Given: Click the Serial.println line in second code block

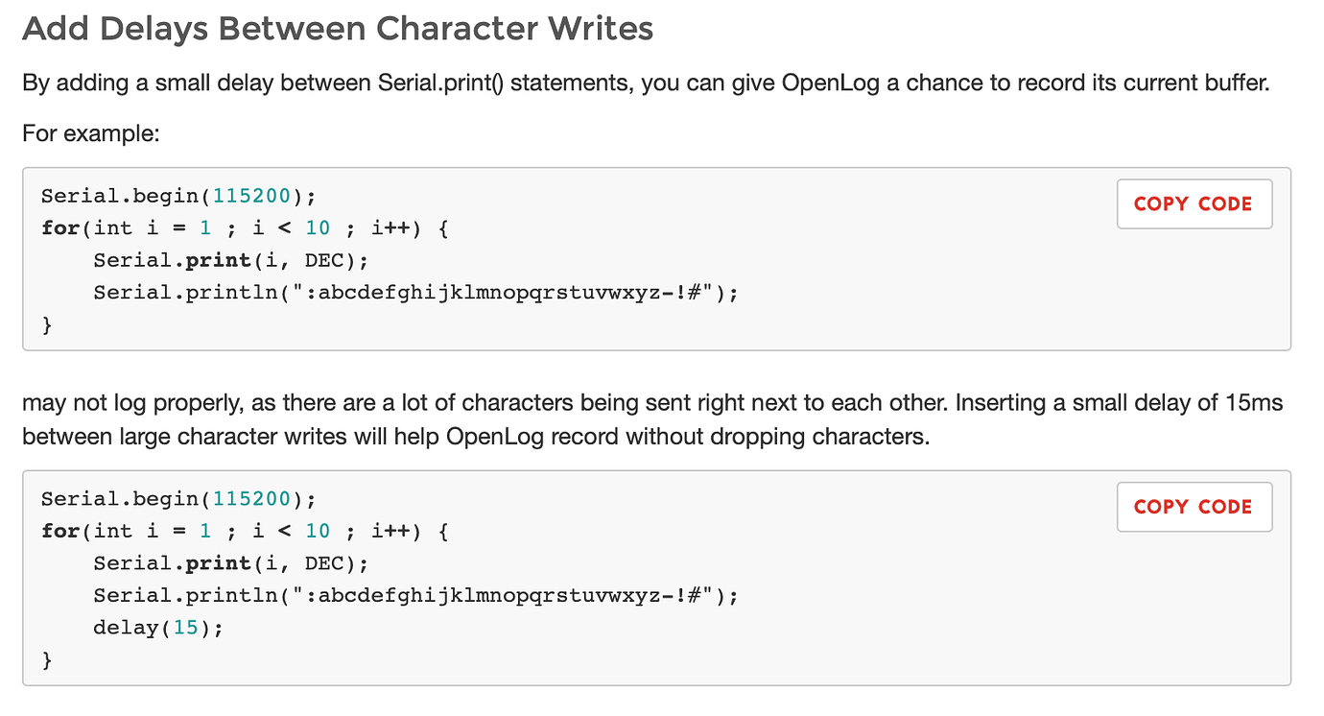Looking at the screenshot, I should click(x=416, y=596).
